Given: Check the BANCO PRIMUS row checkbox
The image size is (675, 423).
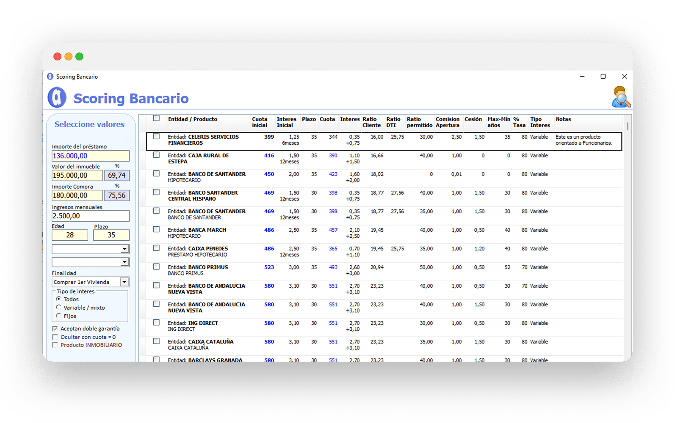Looking at the screenshot, I should [156, 266].
